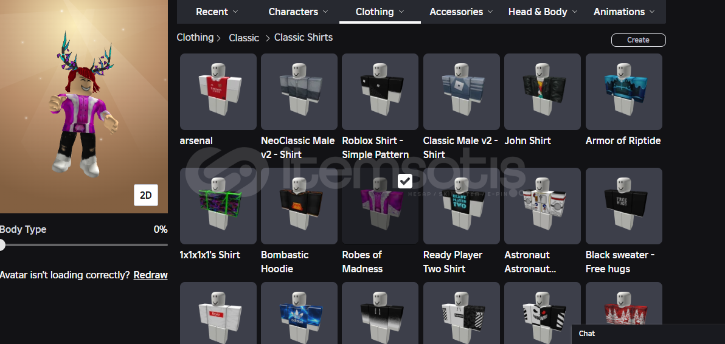Open the Animations dropdown menu
This screenshot has width=725, height=344.
[624, 12]
